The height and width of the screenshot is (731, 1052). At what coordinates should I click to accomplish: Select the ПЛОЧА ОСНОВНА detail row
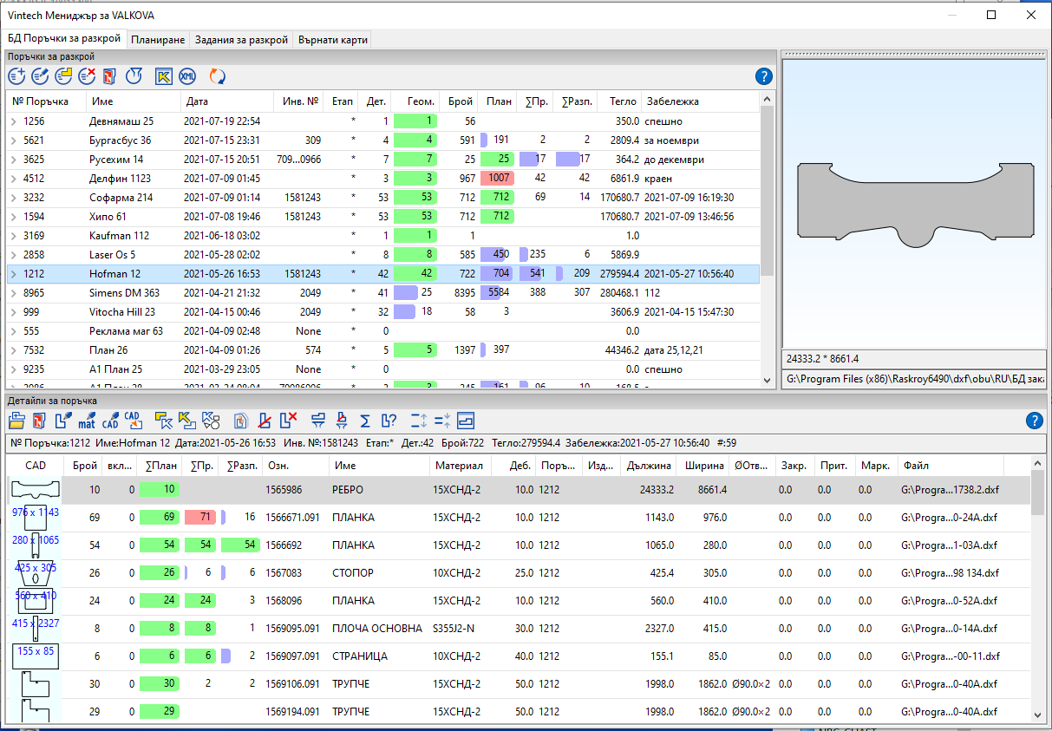tap(519, 629)
